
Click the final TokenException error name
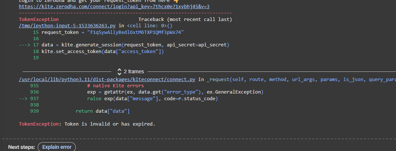click(39, 124)
